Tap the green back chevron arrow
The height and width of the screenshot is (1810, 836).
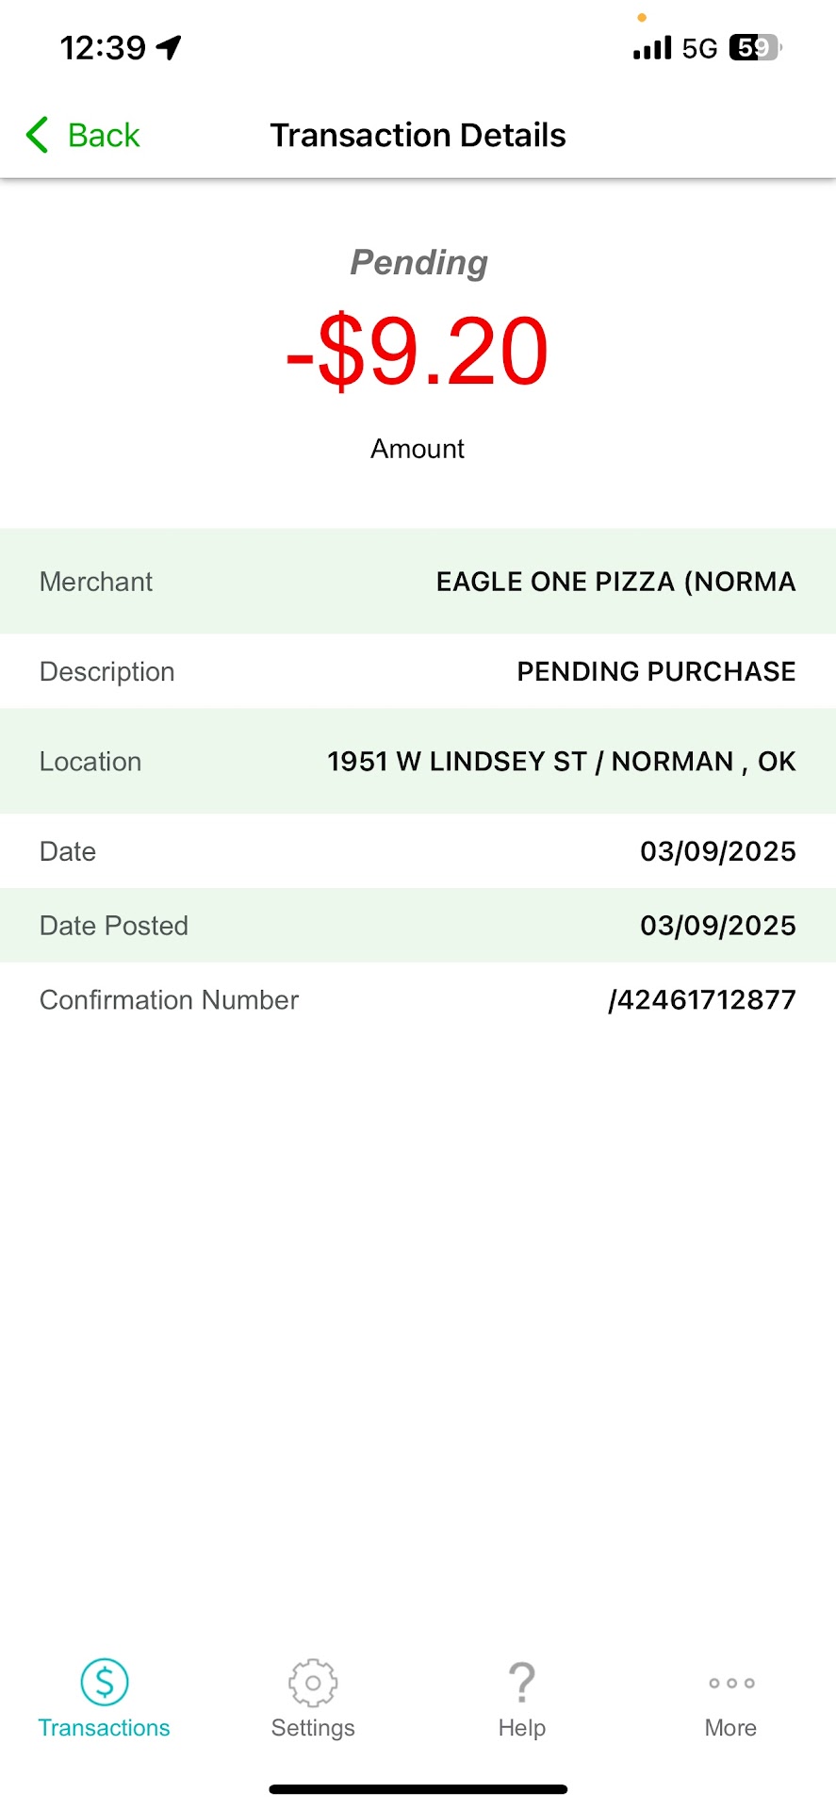coord(38,135)
